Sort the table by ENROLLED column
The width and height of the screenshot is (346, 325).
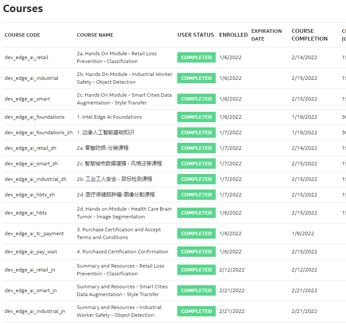click(x=233, y=35)
